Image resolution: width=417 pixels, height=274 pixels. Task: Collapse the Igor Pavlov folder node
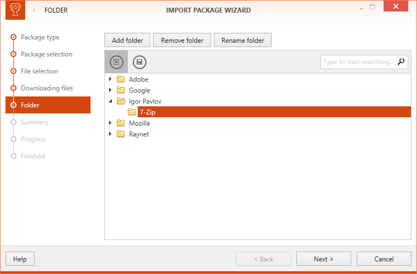click(111, 101)
